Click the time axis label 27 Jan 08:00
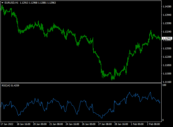This screenshot has height=127, width=173. [x=105, y=124]
